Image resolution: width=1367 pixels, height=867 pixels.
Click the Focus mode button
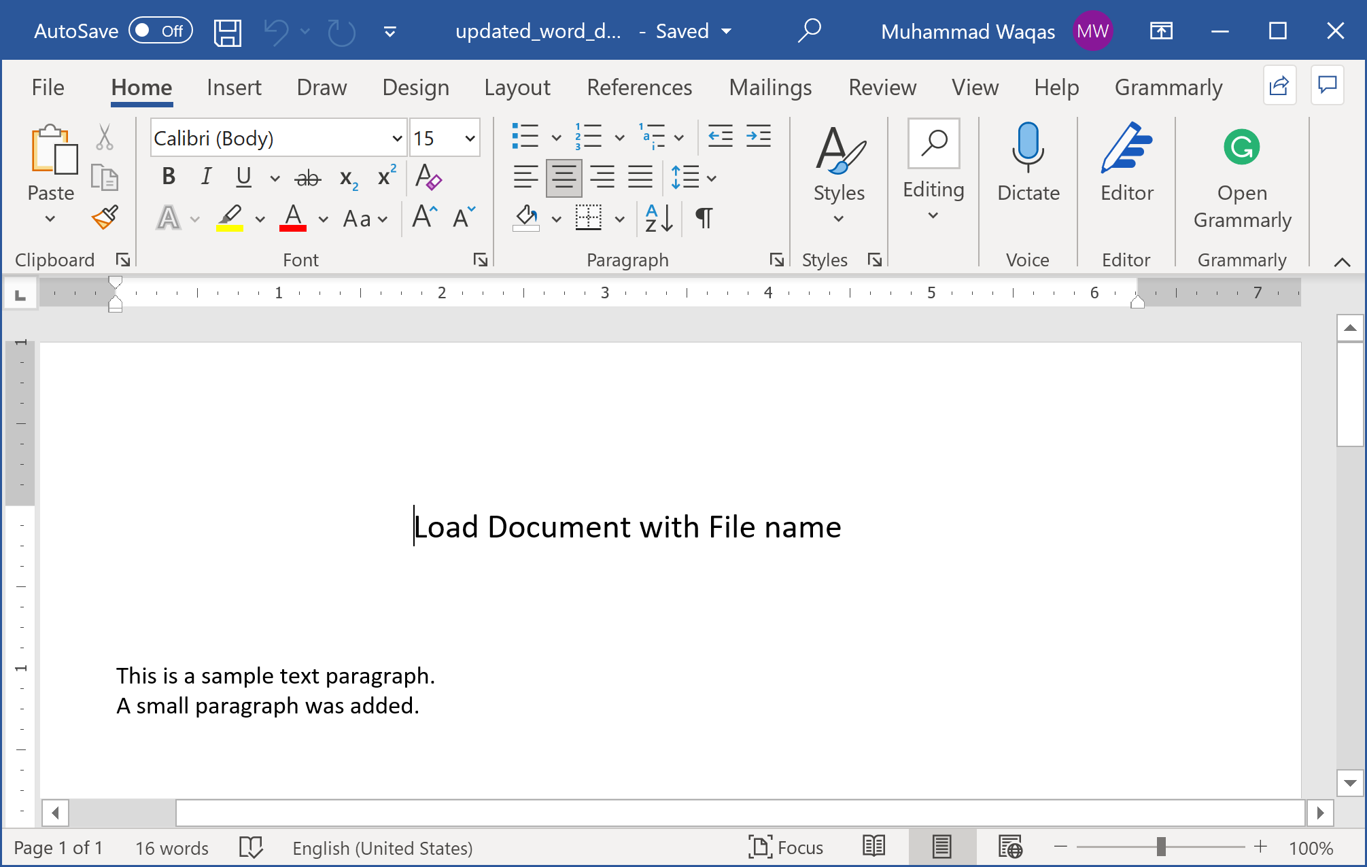(x=786, y=847)
